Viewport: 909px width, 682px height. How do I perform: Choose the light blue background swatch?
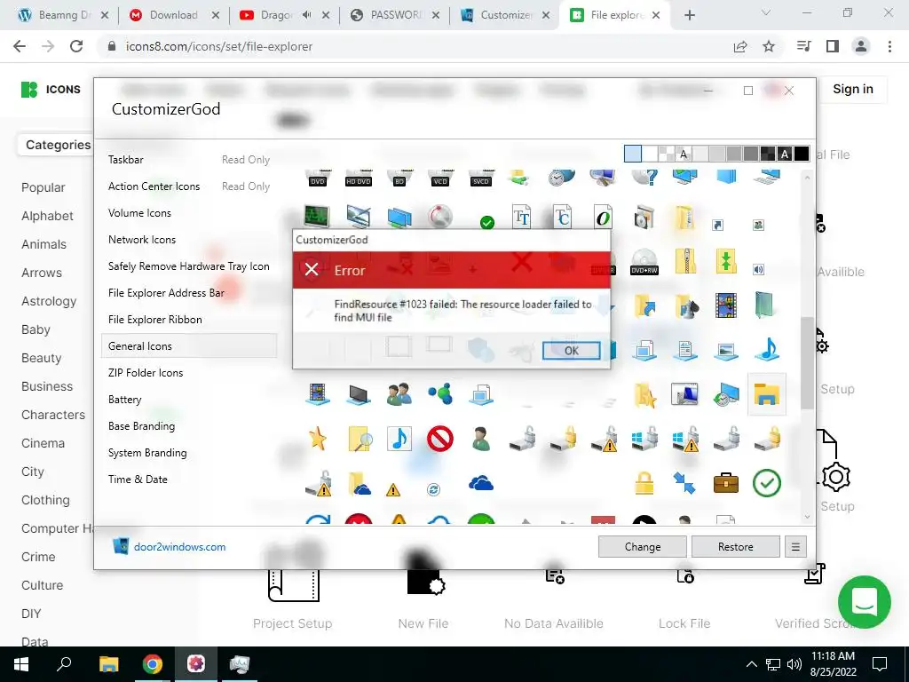tap(632, 154)
